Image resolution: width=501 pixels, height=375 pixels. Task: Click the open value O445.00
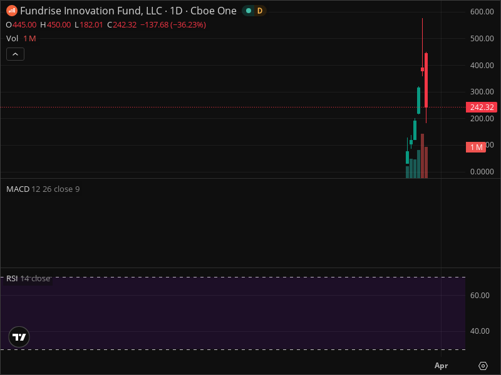pyautogui.click(x=21, y=25)
